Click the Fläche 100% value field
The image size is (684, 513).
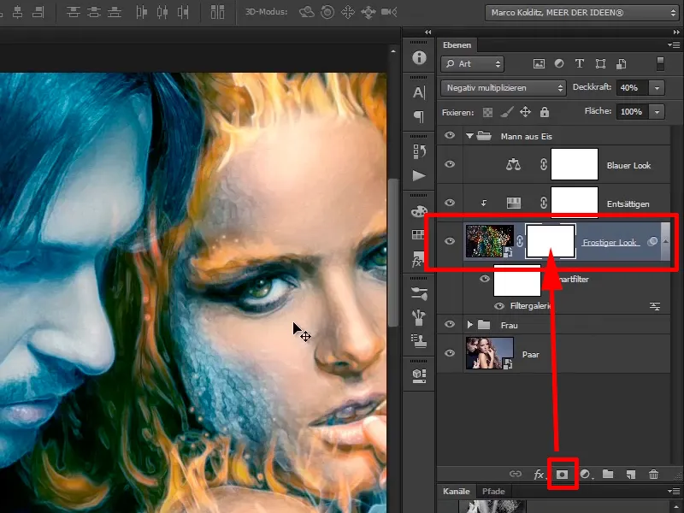pyautogui.click(x=633, y=112)
